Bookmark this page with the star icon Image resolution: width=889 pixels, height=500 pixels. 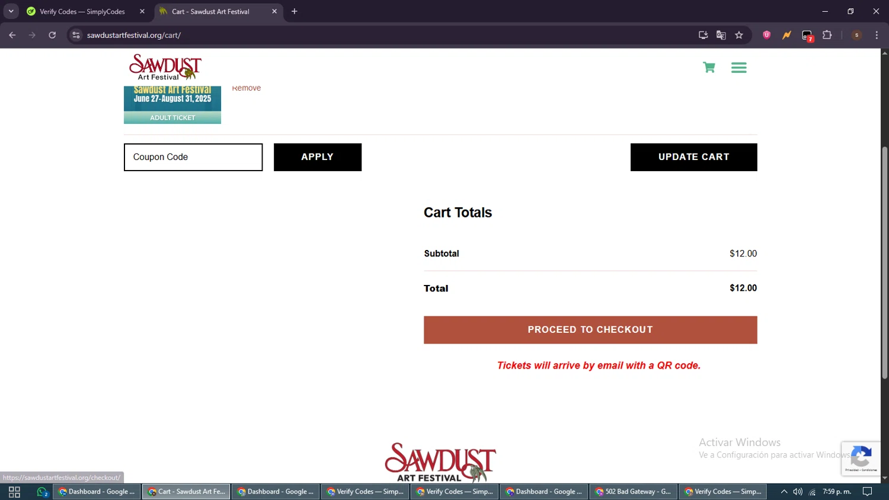tap(739, 35)
